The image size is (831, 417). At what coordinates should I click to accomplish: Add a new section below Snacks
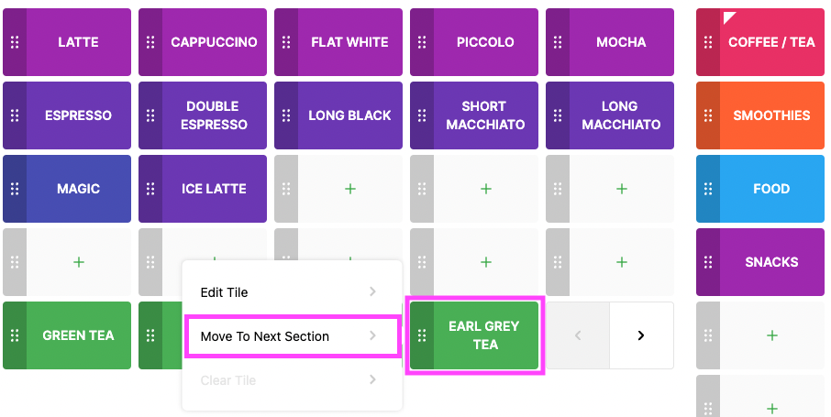click(x=772, y=335)
